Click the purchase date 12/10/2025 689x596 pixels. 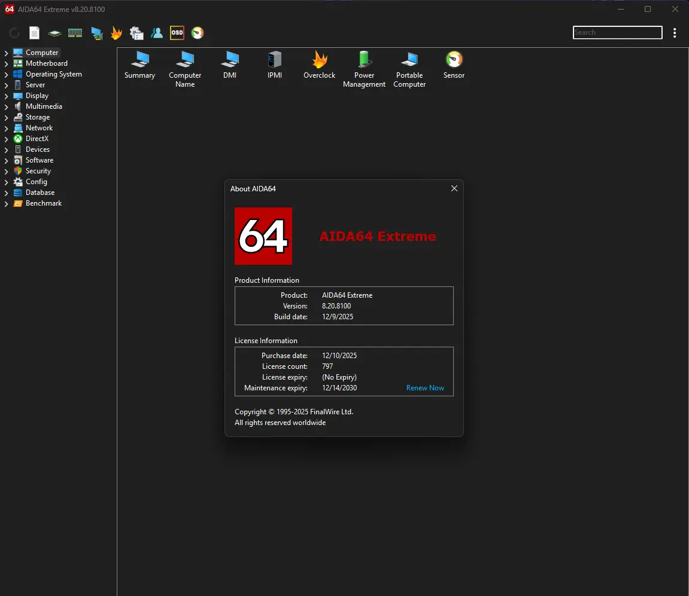339,356
